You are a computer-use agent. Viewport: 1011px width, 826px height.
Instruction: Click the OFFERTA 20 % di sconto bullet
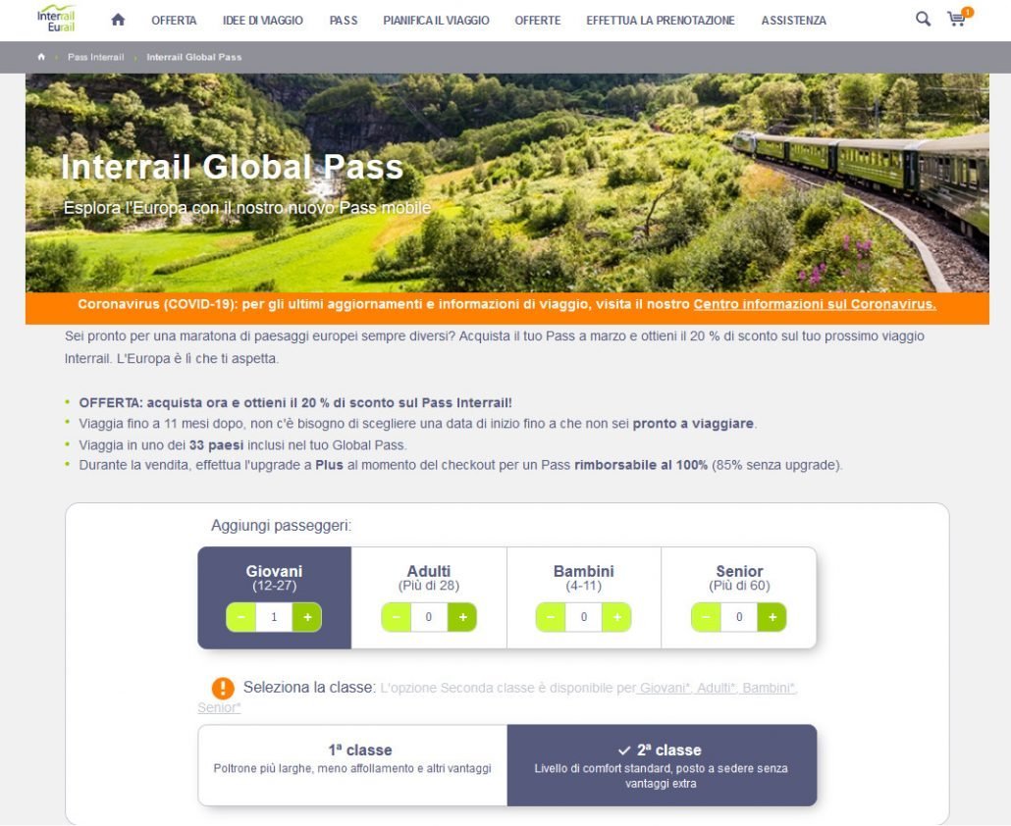(295, 402)
